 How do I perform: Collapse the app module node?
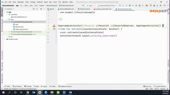pyautogui.click(x=5, y=12)
